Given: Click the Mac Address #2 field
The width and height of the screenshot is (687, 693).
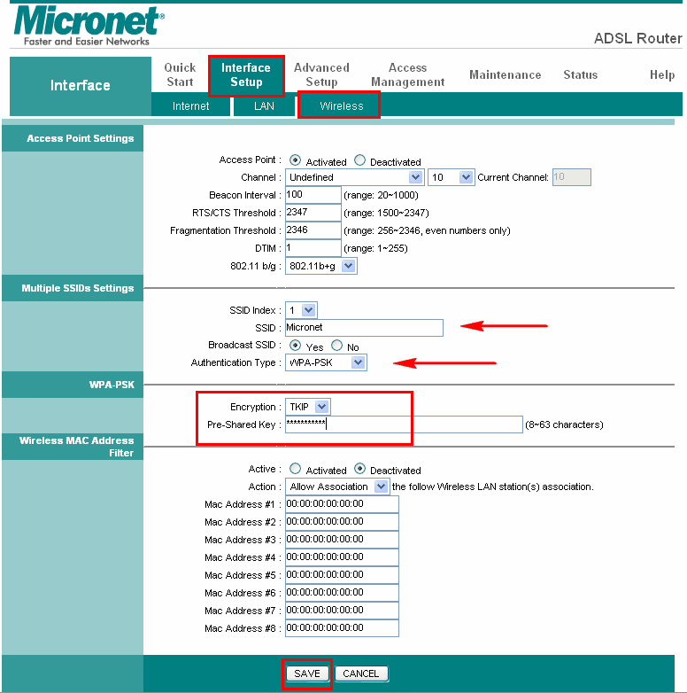Looking at the screenshot, I should pos(342,522).
